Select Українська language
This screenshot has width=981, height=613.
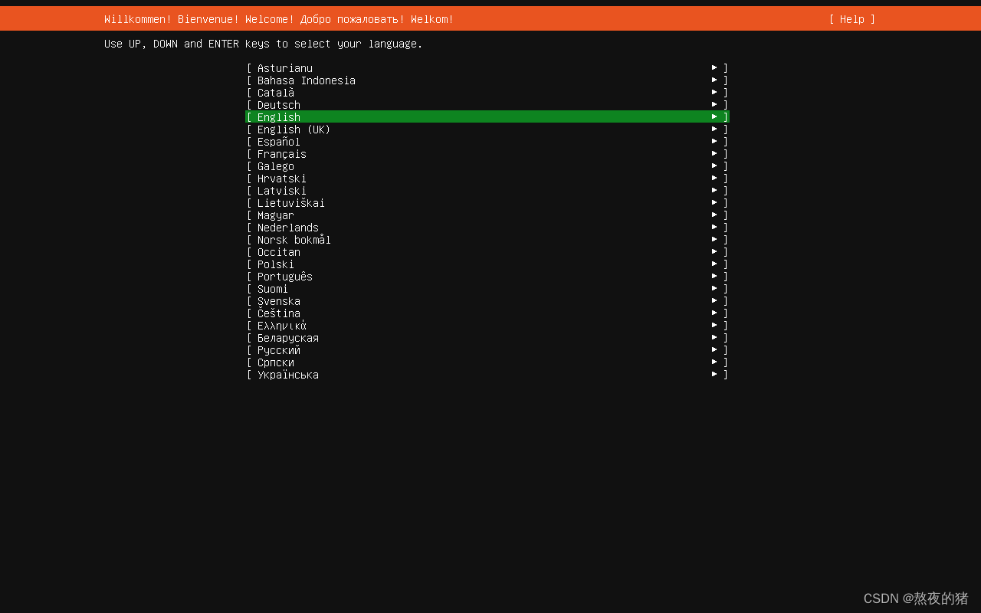coord(487,374)
